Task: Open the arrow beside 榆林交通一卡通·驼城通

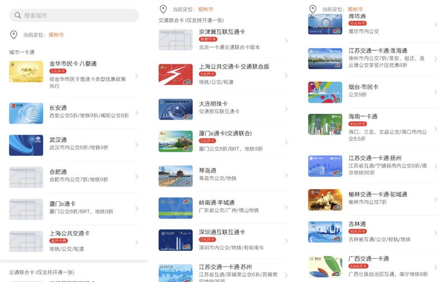Action: 436,199
